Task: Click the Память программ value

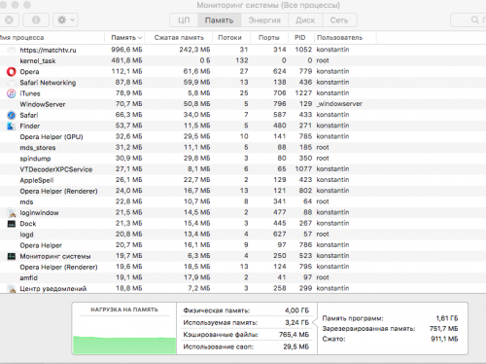Action: 447,318
